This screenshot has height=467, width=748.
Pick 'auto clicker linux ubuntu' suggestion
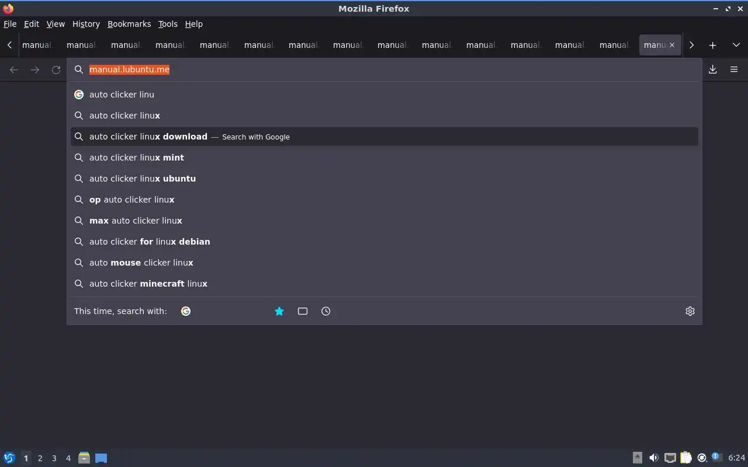385,179
